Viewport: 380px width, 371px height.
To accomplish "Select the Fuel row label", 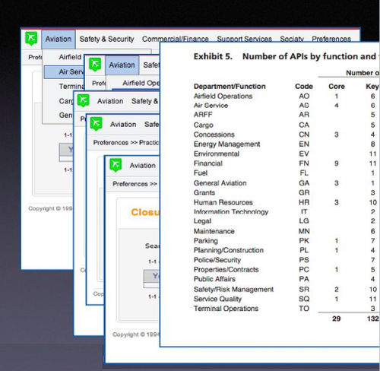I will pyautogui.click(x=201, y=173).
